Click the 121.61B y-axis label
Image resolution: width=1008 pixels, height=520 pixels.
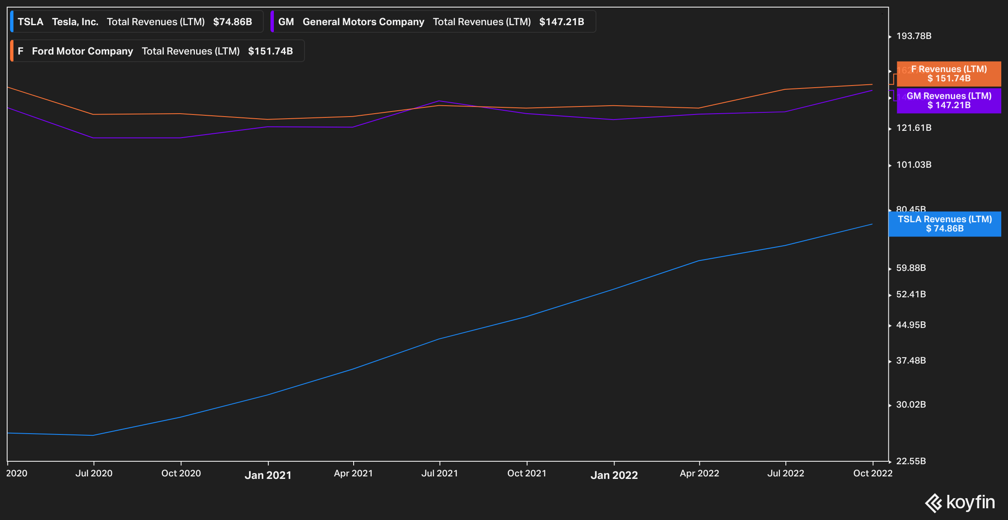[914, 128]
